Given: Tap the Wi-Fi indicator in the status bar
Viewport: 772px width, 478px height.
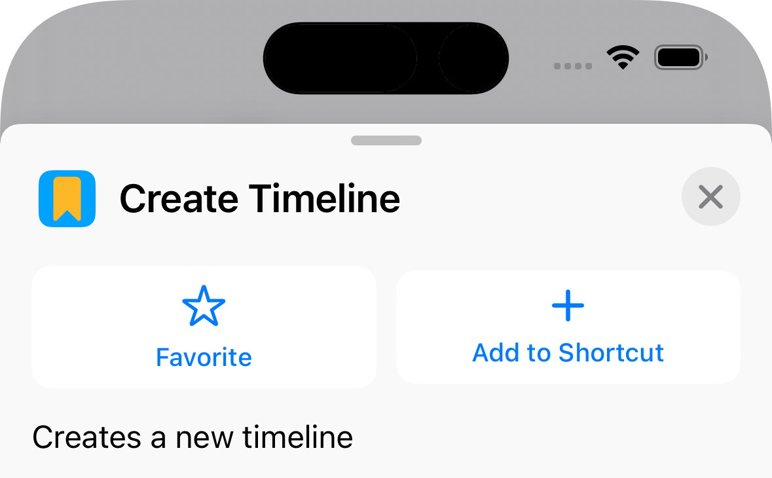Looking at the screenshot, I should (x=623, y=58).
